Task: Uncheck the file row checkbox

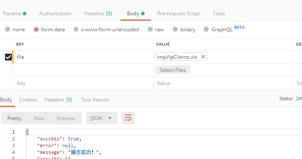Action: [8, 57]
